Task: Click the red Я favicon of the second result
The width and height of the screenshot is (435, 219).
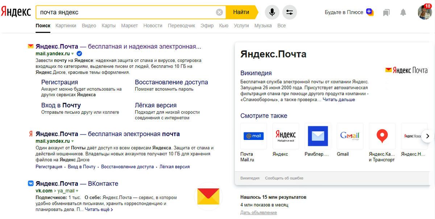Action: [30, 134]
